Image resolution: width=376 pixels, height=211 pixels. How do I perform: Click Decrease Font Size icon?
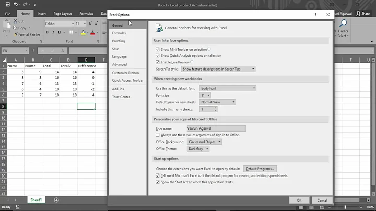96,24
